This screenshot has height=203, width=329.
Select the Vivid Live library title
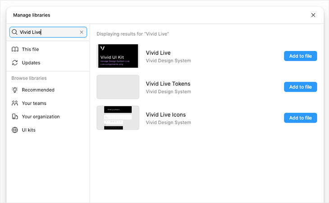click(x=158, y=53)
